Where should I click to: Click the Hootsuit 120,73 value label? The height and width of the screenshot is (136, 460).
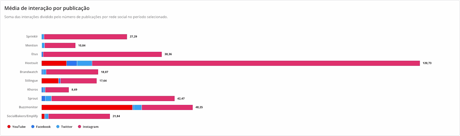tap(427, 63)
